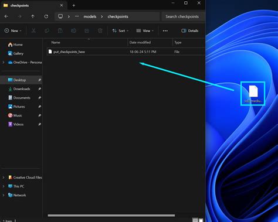Select This PC in sidebar

coord(16,186)
